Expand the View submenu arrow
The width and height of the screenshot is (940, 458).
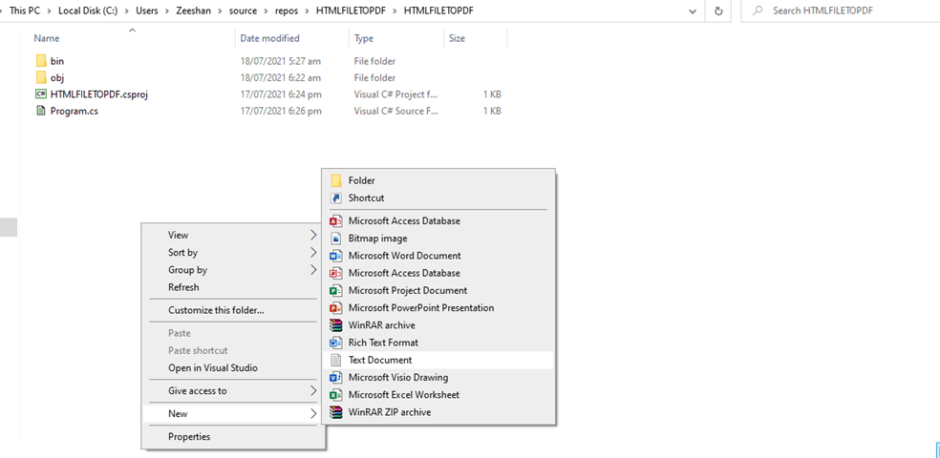coord(313,234)
